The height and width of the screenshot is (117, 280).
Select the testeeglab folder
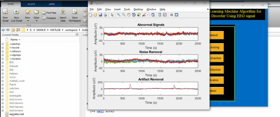pyautogui.click(x=15, y=96)
